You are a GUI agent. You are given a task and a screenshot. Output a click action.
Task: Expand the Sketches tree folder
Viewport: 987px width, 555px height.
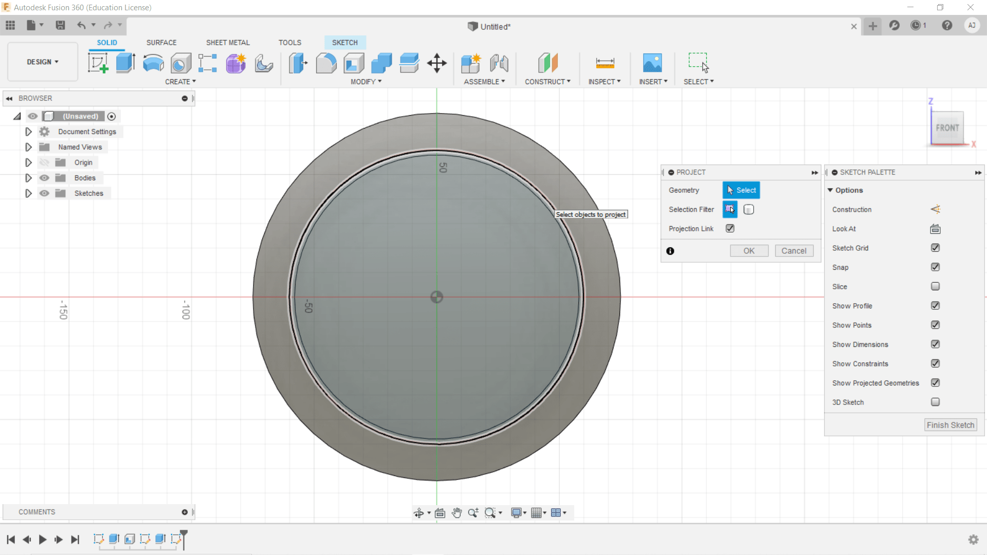[x=28, y=193]
